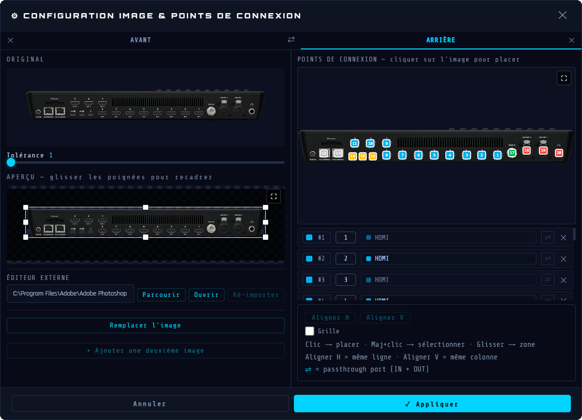Image resolution: width=582 pixels, height=420 pixels.
Task: Click green connection point marker 17
Action: point(512,153)
